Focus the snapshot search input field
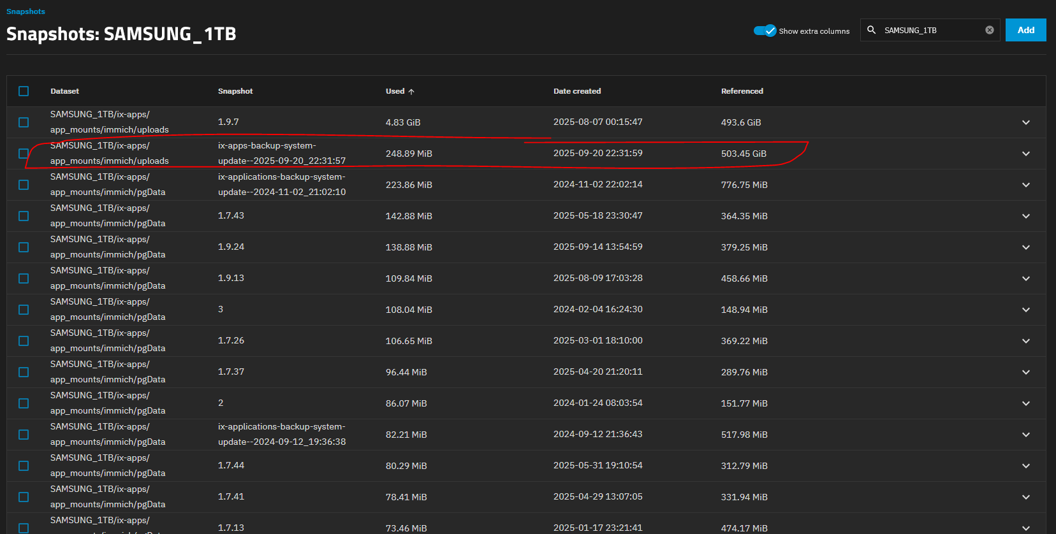The image size is (1056, 534). pos(931,30)
